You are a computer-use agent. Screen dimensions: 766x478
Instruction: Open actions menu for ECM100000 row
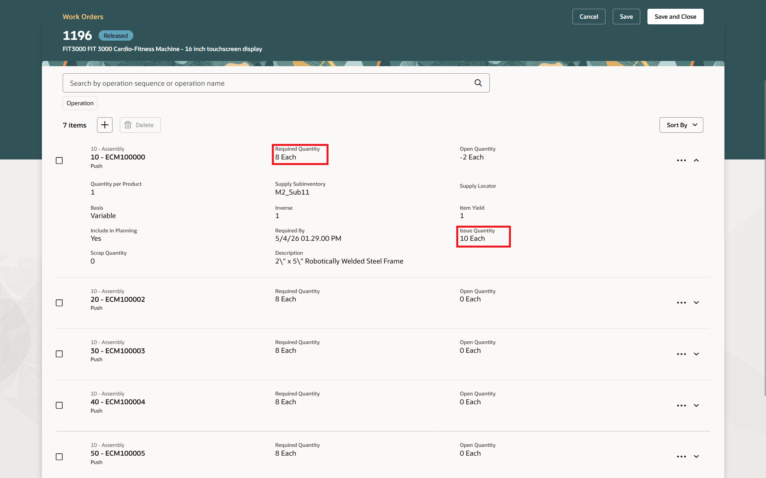[x=681, y=160]
